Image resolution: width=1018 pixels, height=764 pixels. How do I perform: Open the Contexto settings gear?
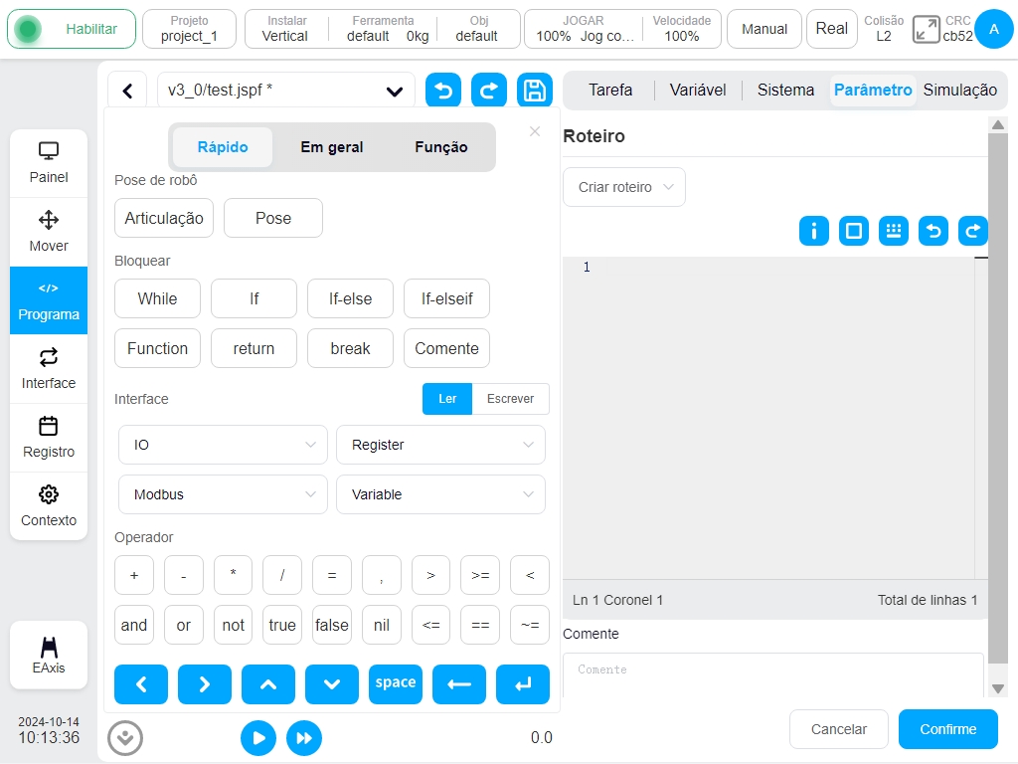coord(49,506)
